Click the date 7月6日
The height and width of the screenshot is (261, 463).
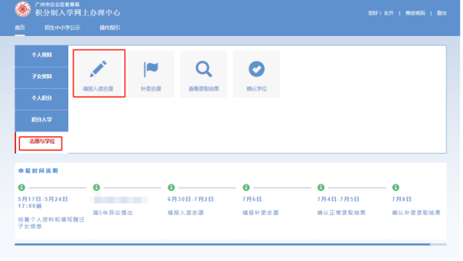[252, 200]
